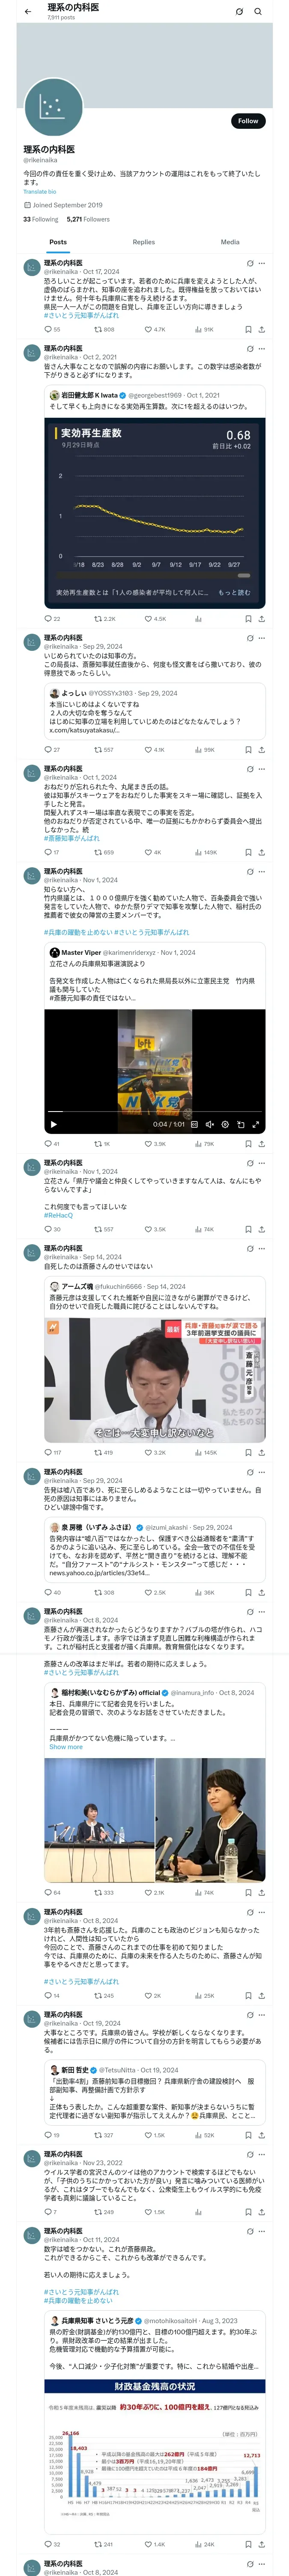
Task: Expand Show more in the Oct 8 quoted post
Action: click(x=66, y=1747)
